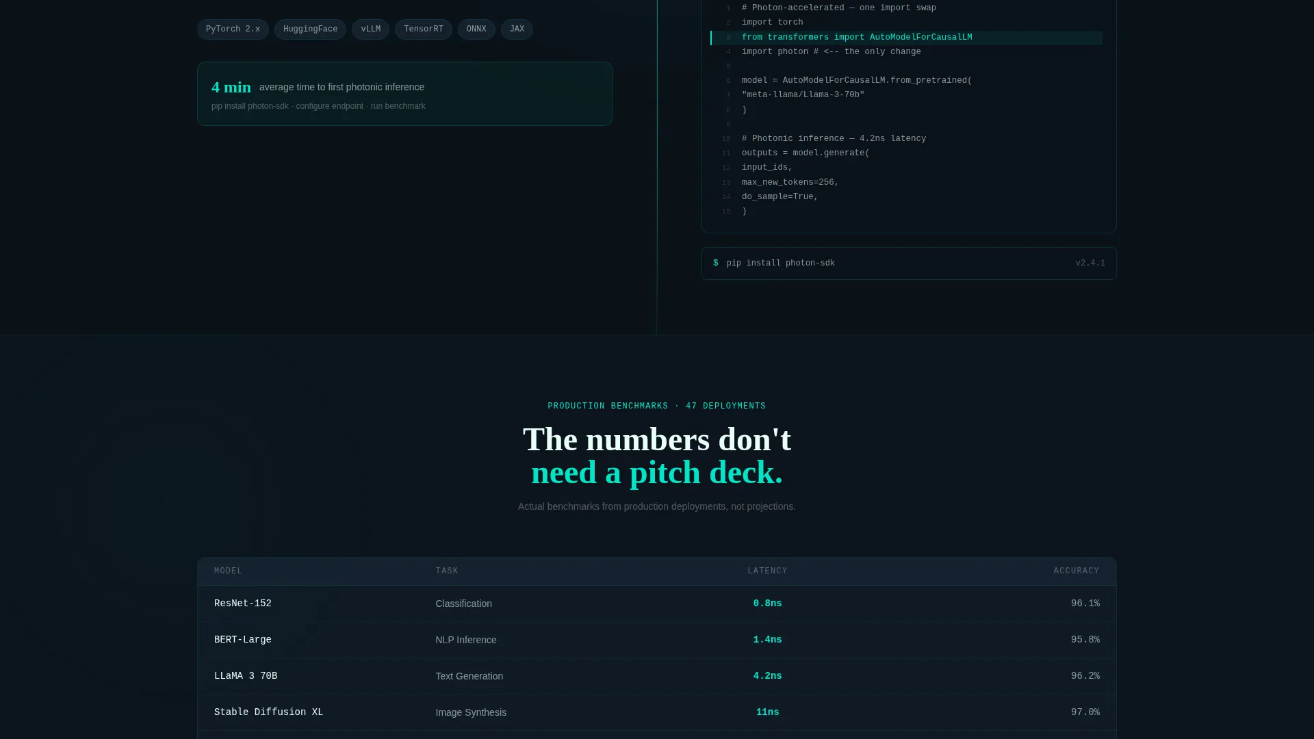Viewport: 1314px width, 739px height.
Task: Click the MODEL column header
Action: pos(228,571)
